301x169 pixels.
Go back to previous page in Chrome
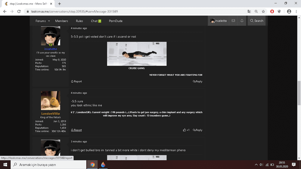coord(5,11)
